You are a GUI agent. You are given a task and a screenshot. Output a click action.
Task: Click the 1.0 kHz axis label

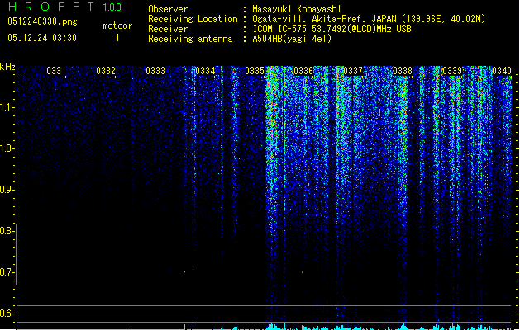pos(7,148)
